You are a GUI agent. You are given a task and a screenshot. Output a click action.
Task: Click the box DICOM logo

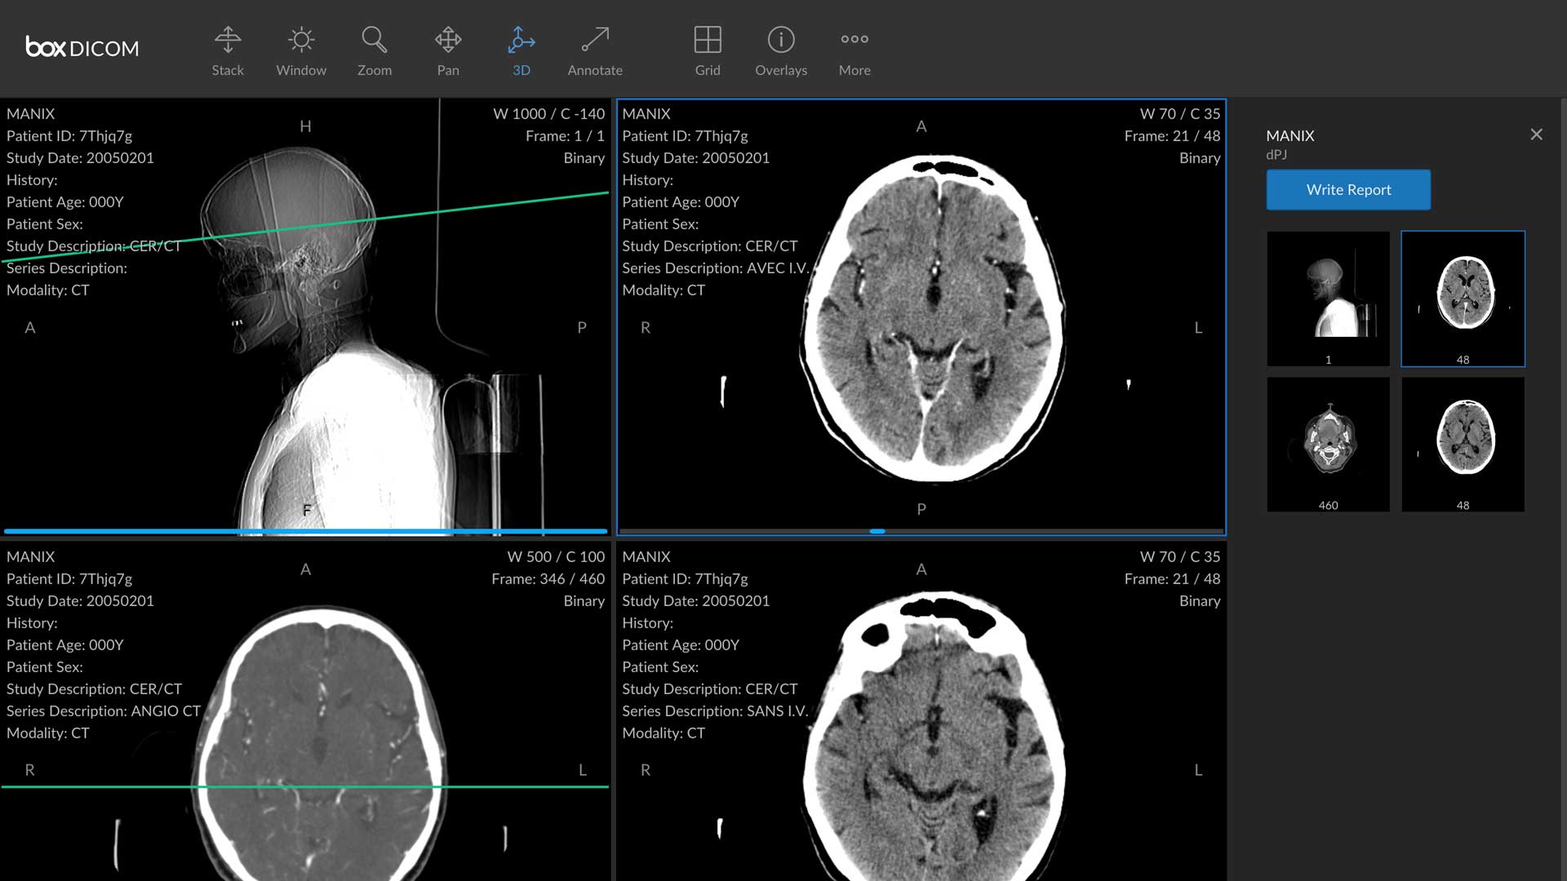(x=82, y=47)
